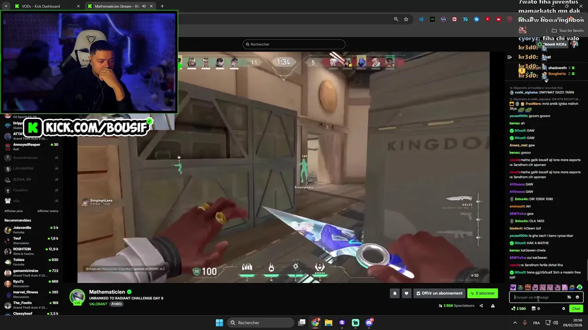This screenshot has width=588, height=330.
Task: Click the blue sound-wave extension icon
Action: (421, 19)
